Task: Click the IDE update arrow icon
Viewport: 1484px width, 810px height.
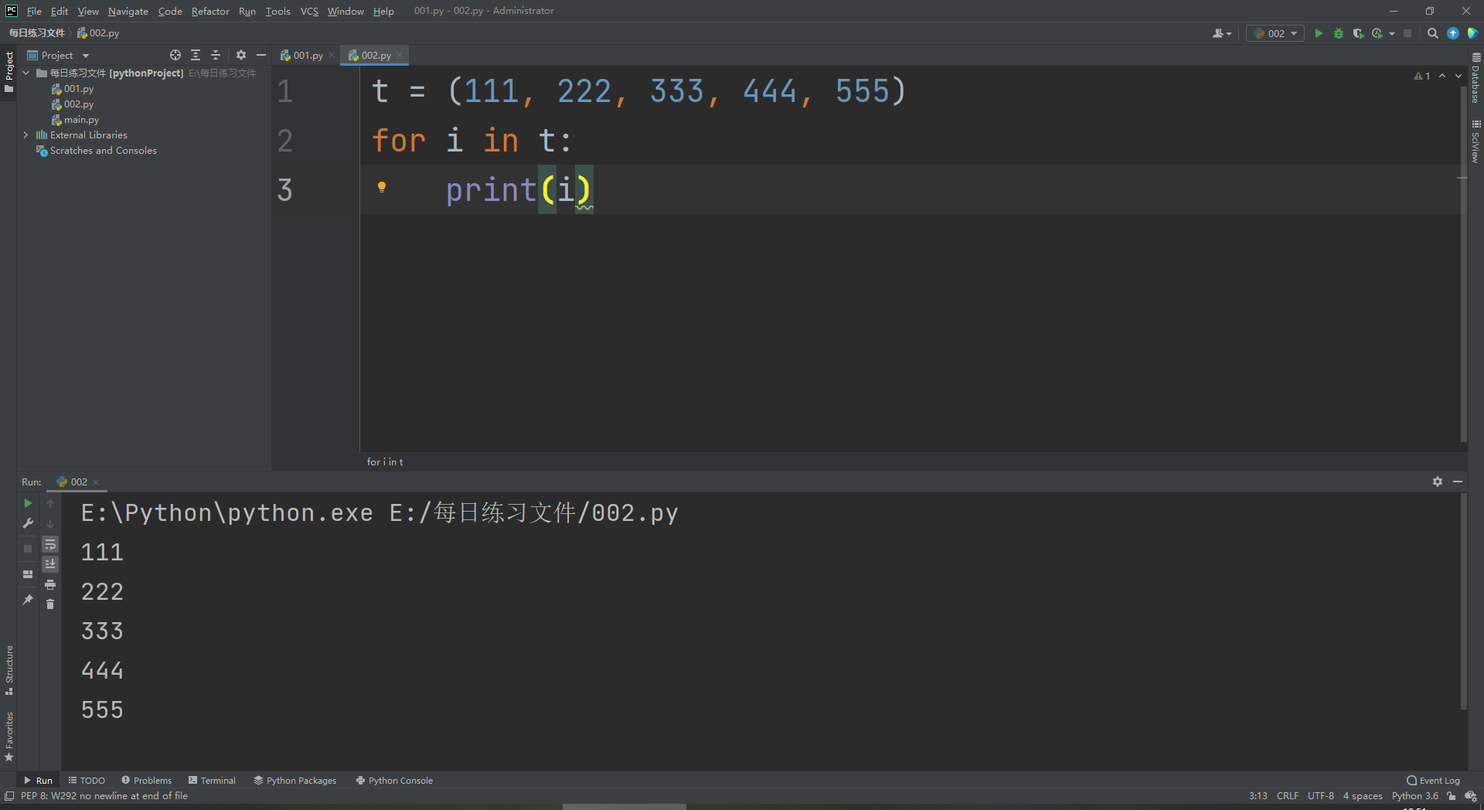Action: tap(1453, 33)
